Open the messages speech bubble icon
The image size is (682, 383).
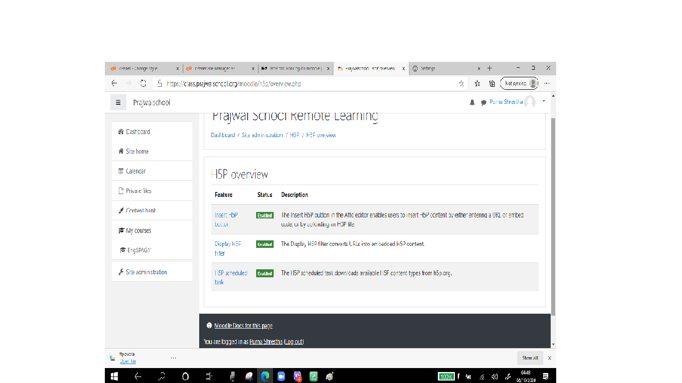click(483, 103)
